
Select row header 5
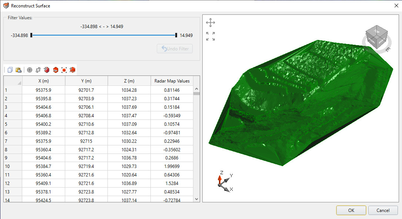click(x=13, y=124)
